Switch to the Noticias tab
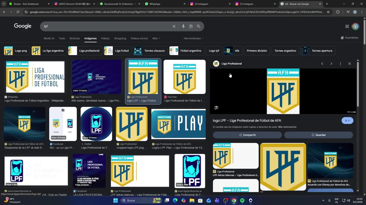 point(75,38)
